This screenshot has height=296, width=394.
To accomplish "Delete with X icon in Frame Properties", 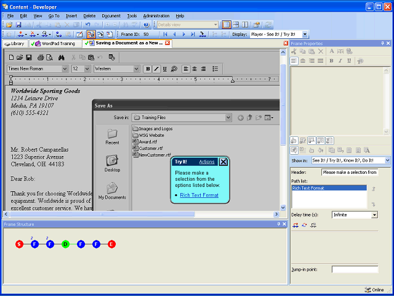I will tap(321, 51).
